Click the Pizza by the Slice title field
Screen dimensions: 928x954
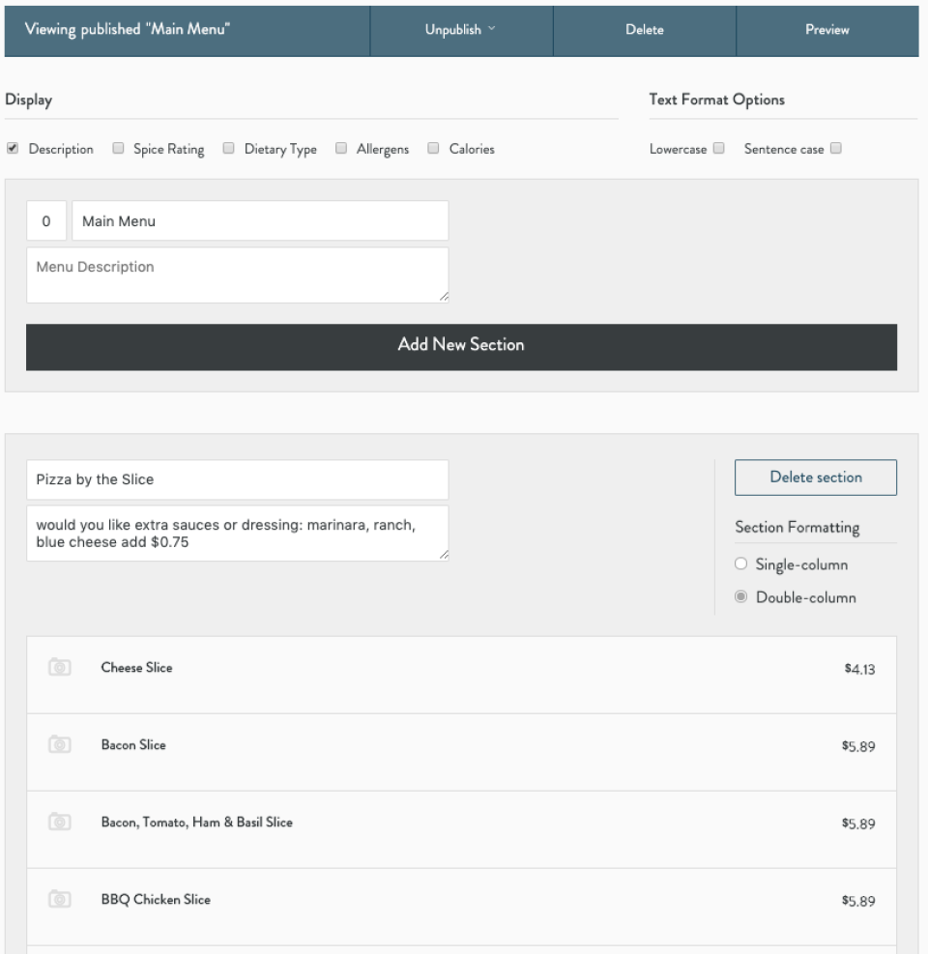tap(238, 477)
